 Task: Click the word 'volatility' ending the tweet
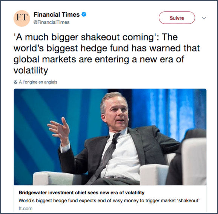coord(31,70)
